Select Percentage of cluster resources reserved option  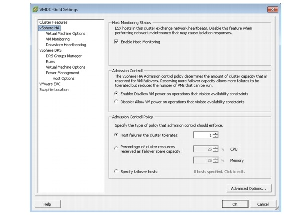[116, 149]
